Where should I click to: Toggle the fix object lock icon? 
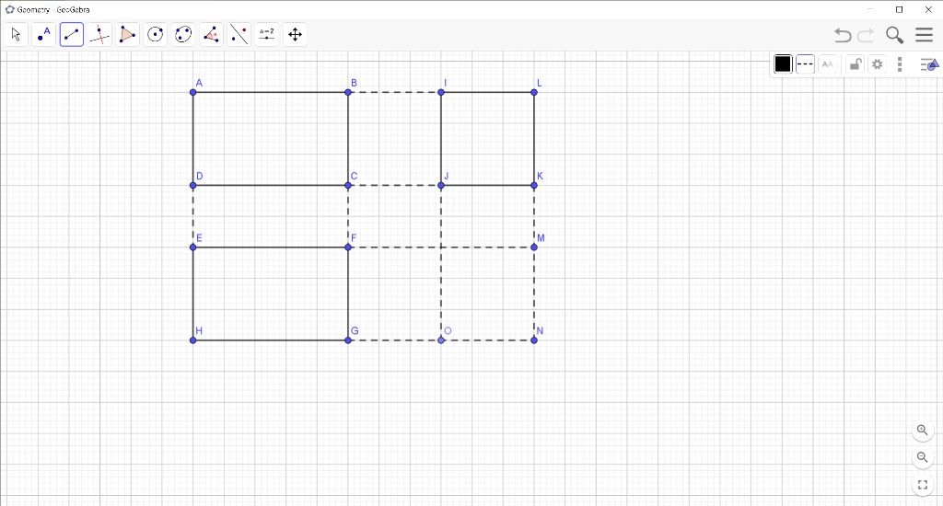coord(855,63)
